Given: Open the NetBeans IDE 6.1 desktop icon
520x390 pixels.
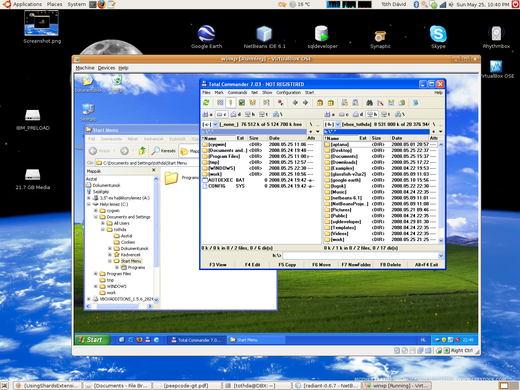Looking at the screenshot, I should (264, 37).
